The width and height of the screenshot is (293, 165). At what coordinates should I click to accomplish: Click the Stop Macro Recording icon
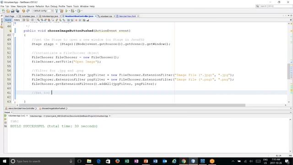80,20
